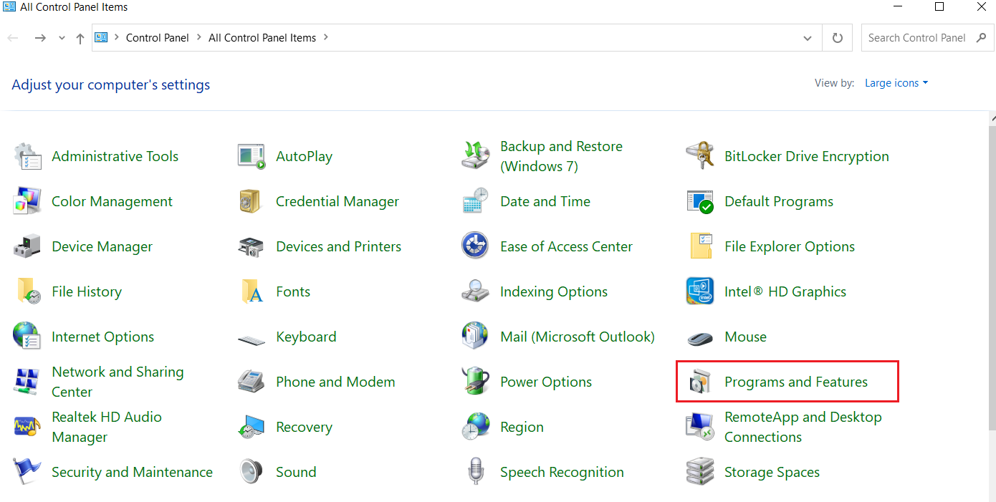Change the Large icons view dropdown
The width and height of the screenshot is (996, 502).
(x=896, y=82)
